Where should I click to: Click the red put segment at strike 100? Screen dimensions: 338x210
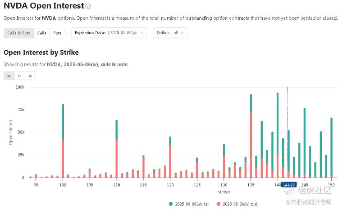63,159
